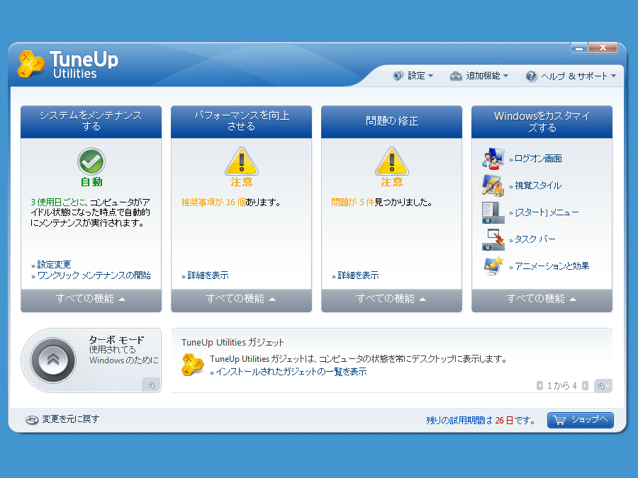
Task: Click the ショップへ button
Action: click(581, 420)
